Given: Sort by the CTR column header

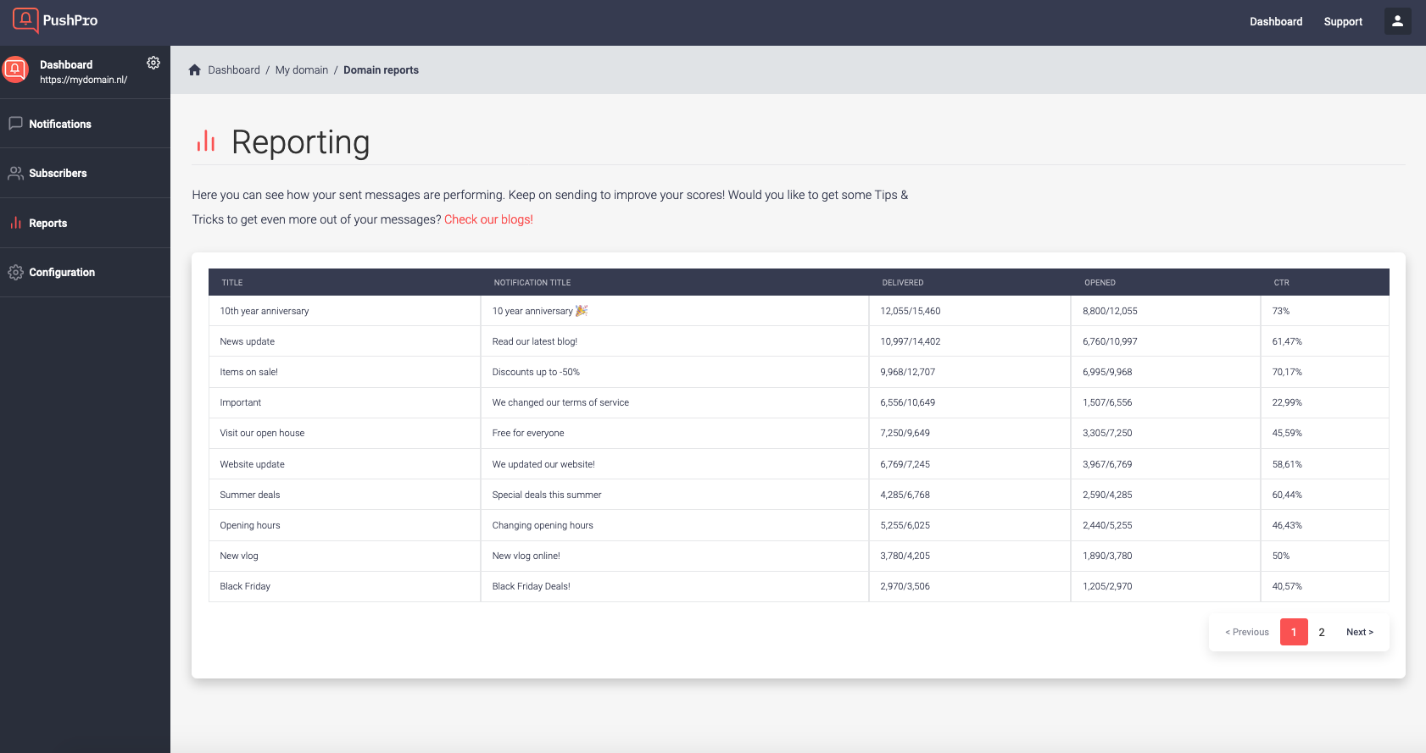Looking at the screenshot, I should [1281, 283].
